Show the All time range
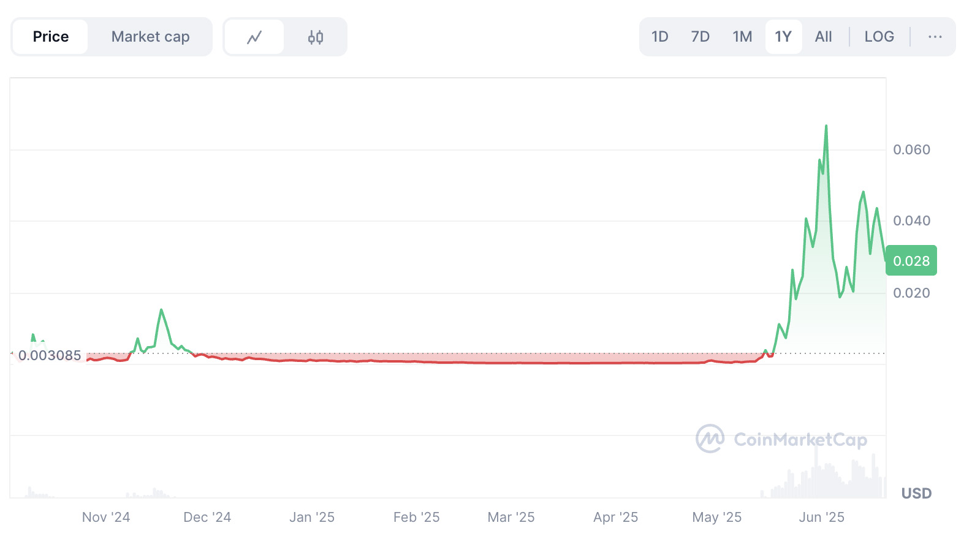Screen dimensions: 972x550 pos(823,37)
